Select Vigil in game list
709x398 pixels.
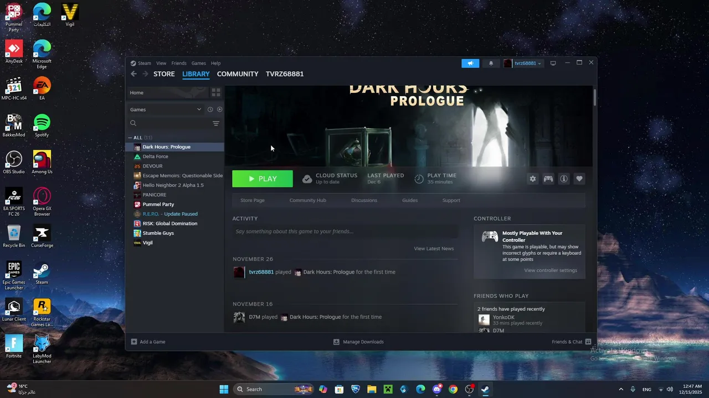pos(175,243)
